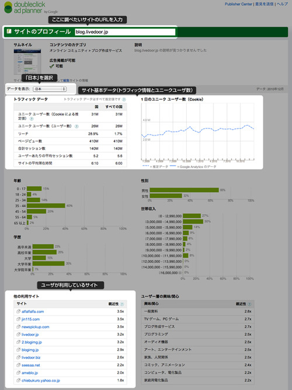The image size is (292, 390).
Task: Click the リーチ row label in the traffic table
Action: tap(23, 134)
